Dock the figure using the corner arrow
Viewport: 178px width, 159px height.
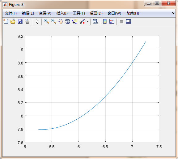173,13
